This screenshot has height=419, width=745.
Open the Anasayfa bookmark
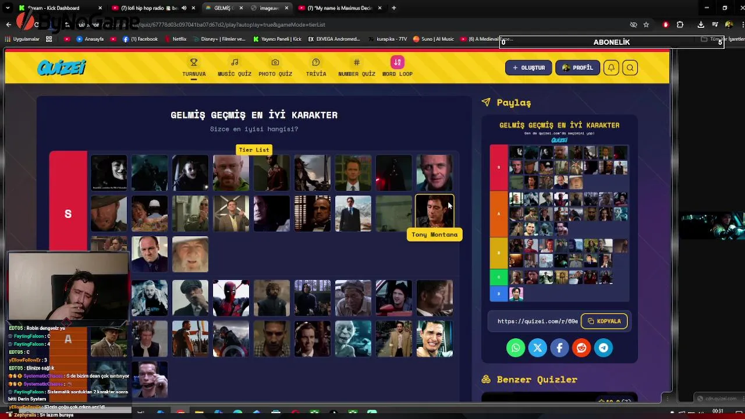click(x=90, y=39)
